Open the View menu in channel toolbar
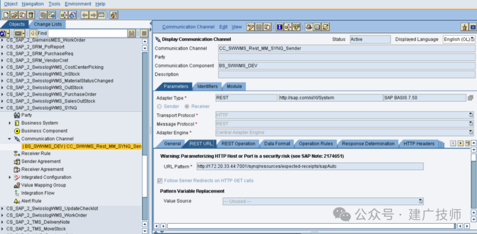The image size is (477, 234). [x=237, y=27]
